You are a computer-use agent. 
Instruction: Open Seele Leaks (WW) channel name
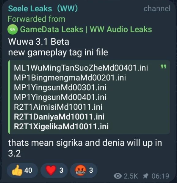(43, 9)
